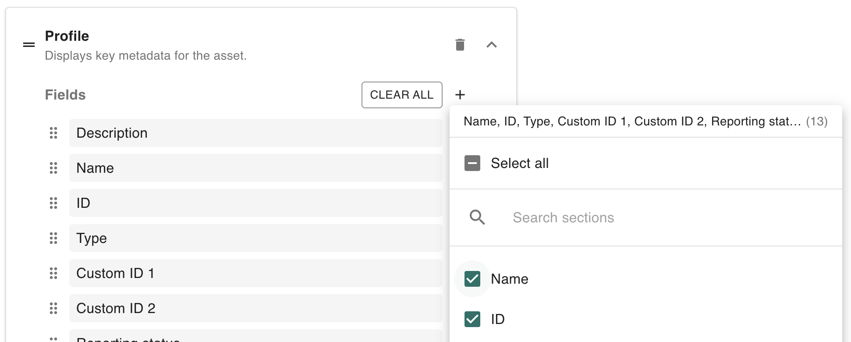Delete the Profile section with trash icon
Viewport: 851px width, 342px height.
tap(460, 45)
